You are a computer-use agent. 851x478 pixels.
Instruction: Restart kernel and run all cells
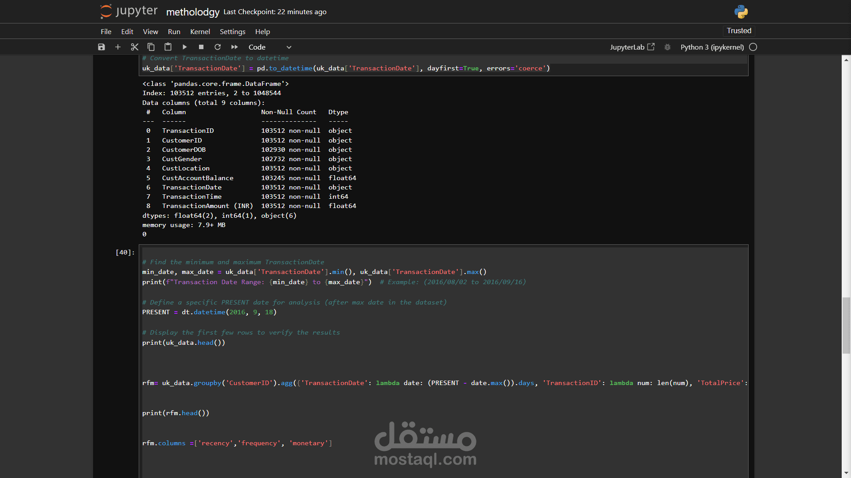pos(234,47)
